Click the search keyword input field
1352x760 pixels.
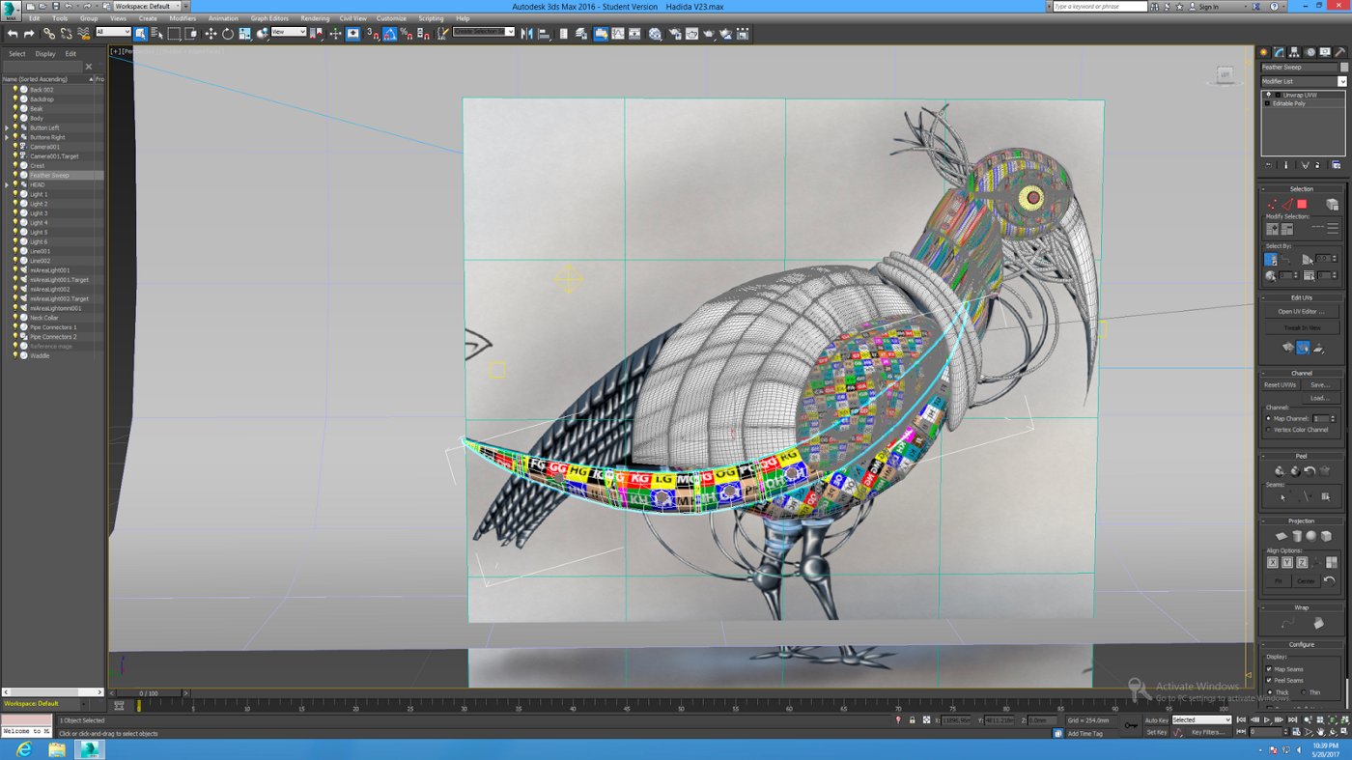click(x=1099, y=6)
